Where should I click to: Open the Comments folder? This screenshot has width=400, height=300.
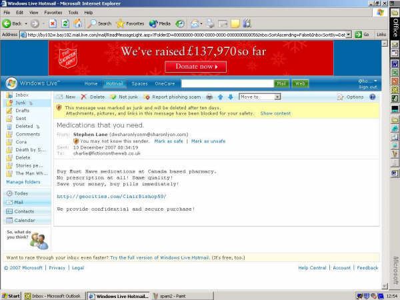point(27,134)
